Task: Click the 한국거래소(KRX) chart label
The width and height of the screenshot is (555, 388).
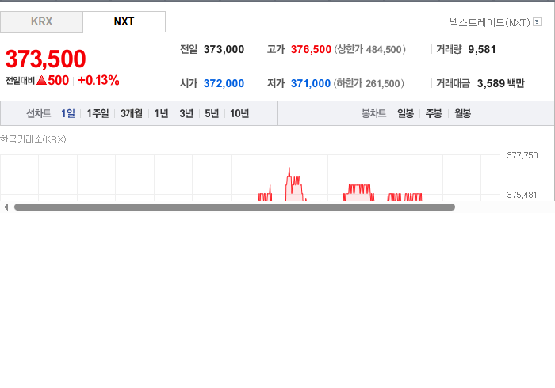Action: (x=33, y=139)
